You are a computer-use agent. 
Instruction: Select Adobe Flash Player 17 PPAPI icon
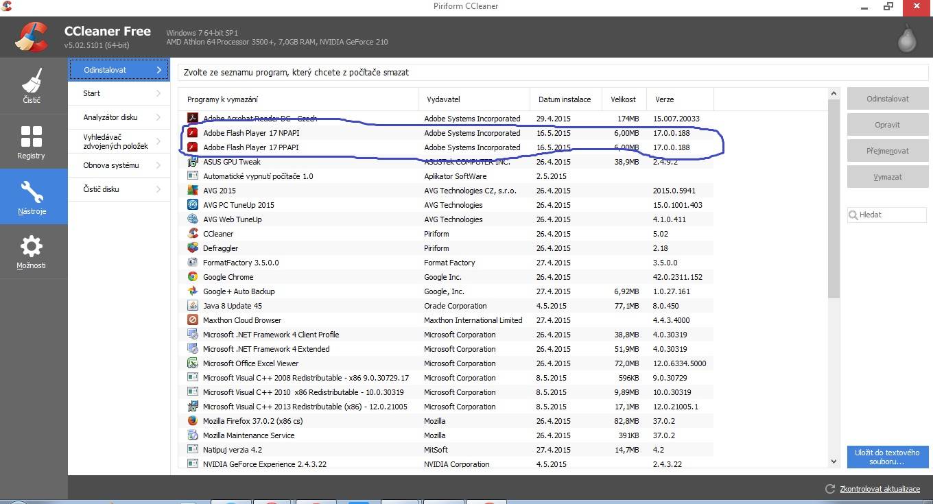pyautogui.click(x=193, y=147)
